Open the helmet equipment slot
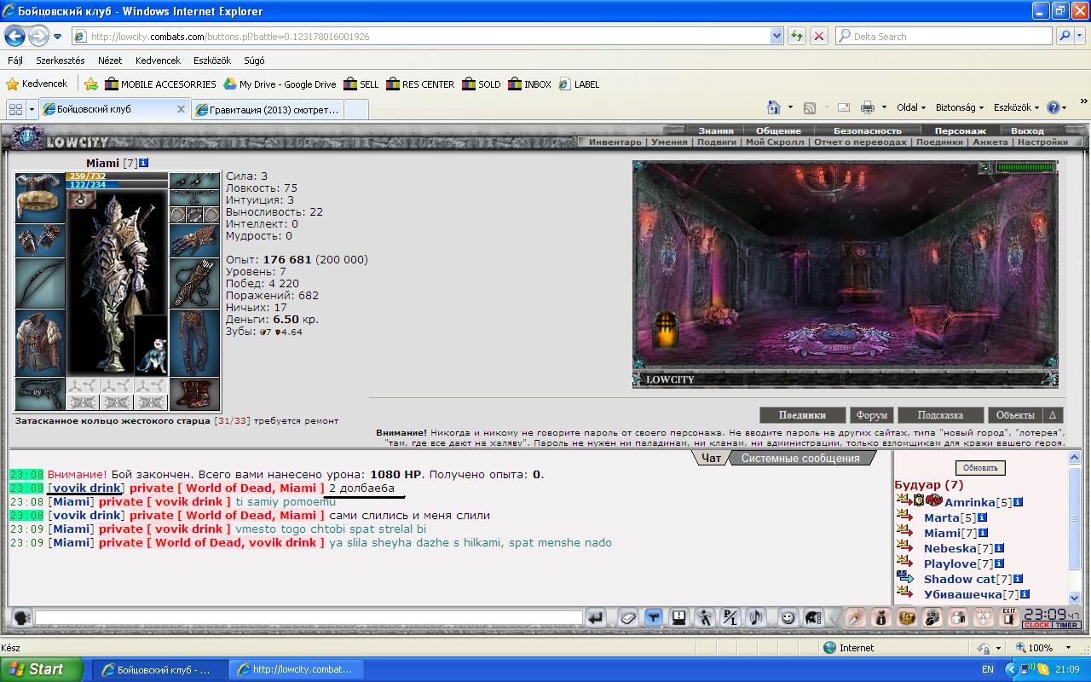This screenshot has height=682, width=1091. 40,198
